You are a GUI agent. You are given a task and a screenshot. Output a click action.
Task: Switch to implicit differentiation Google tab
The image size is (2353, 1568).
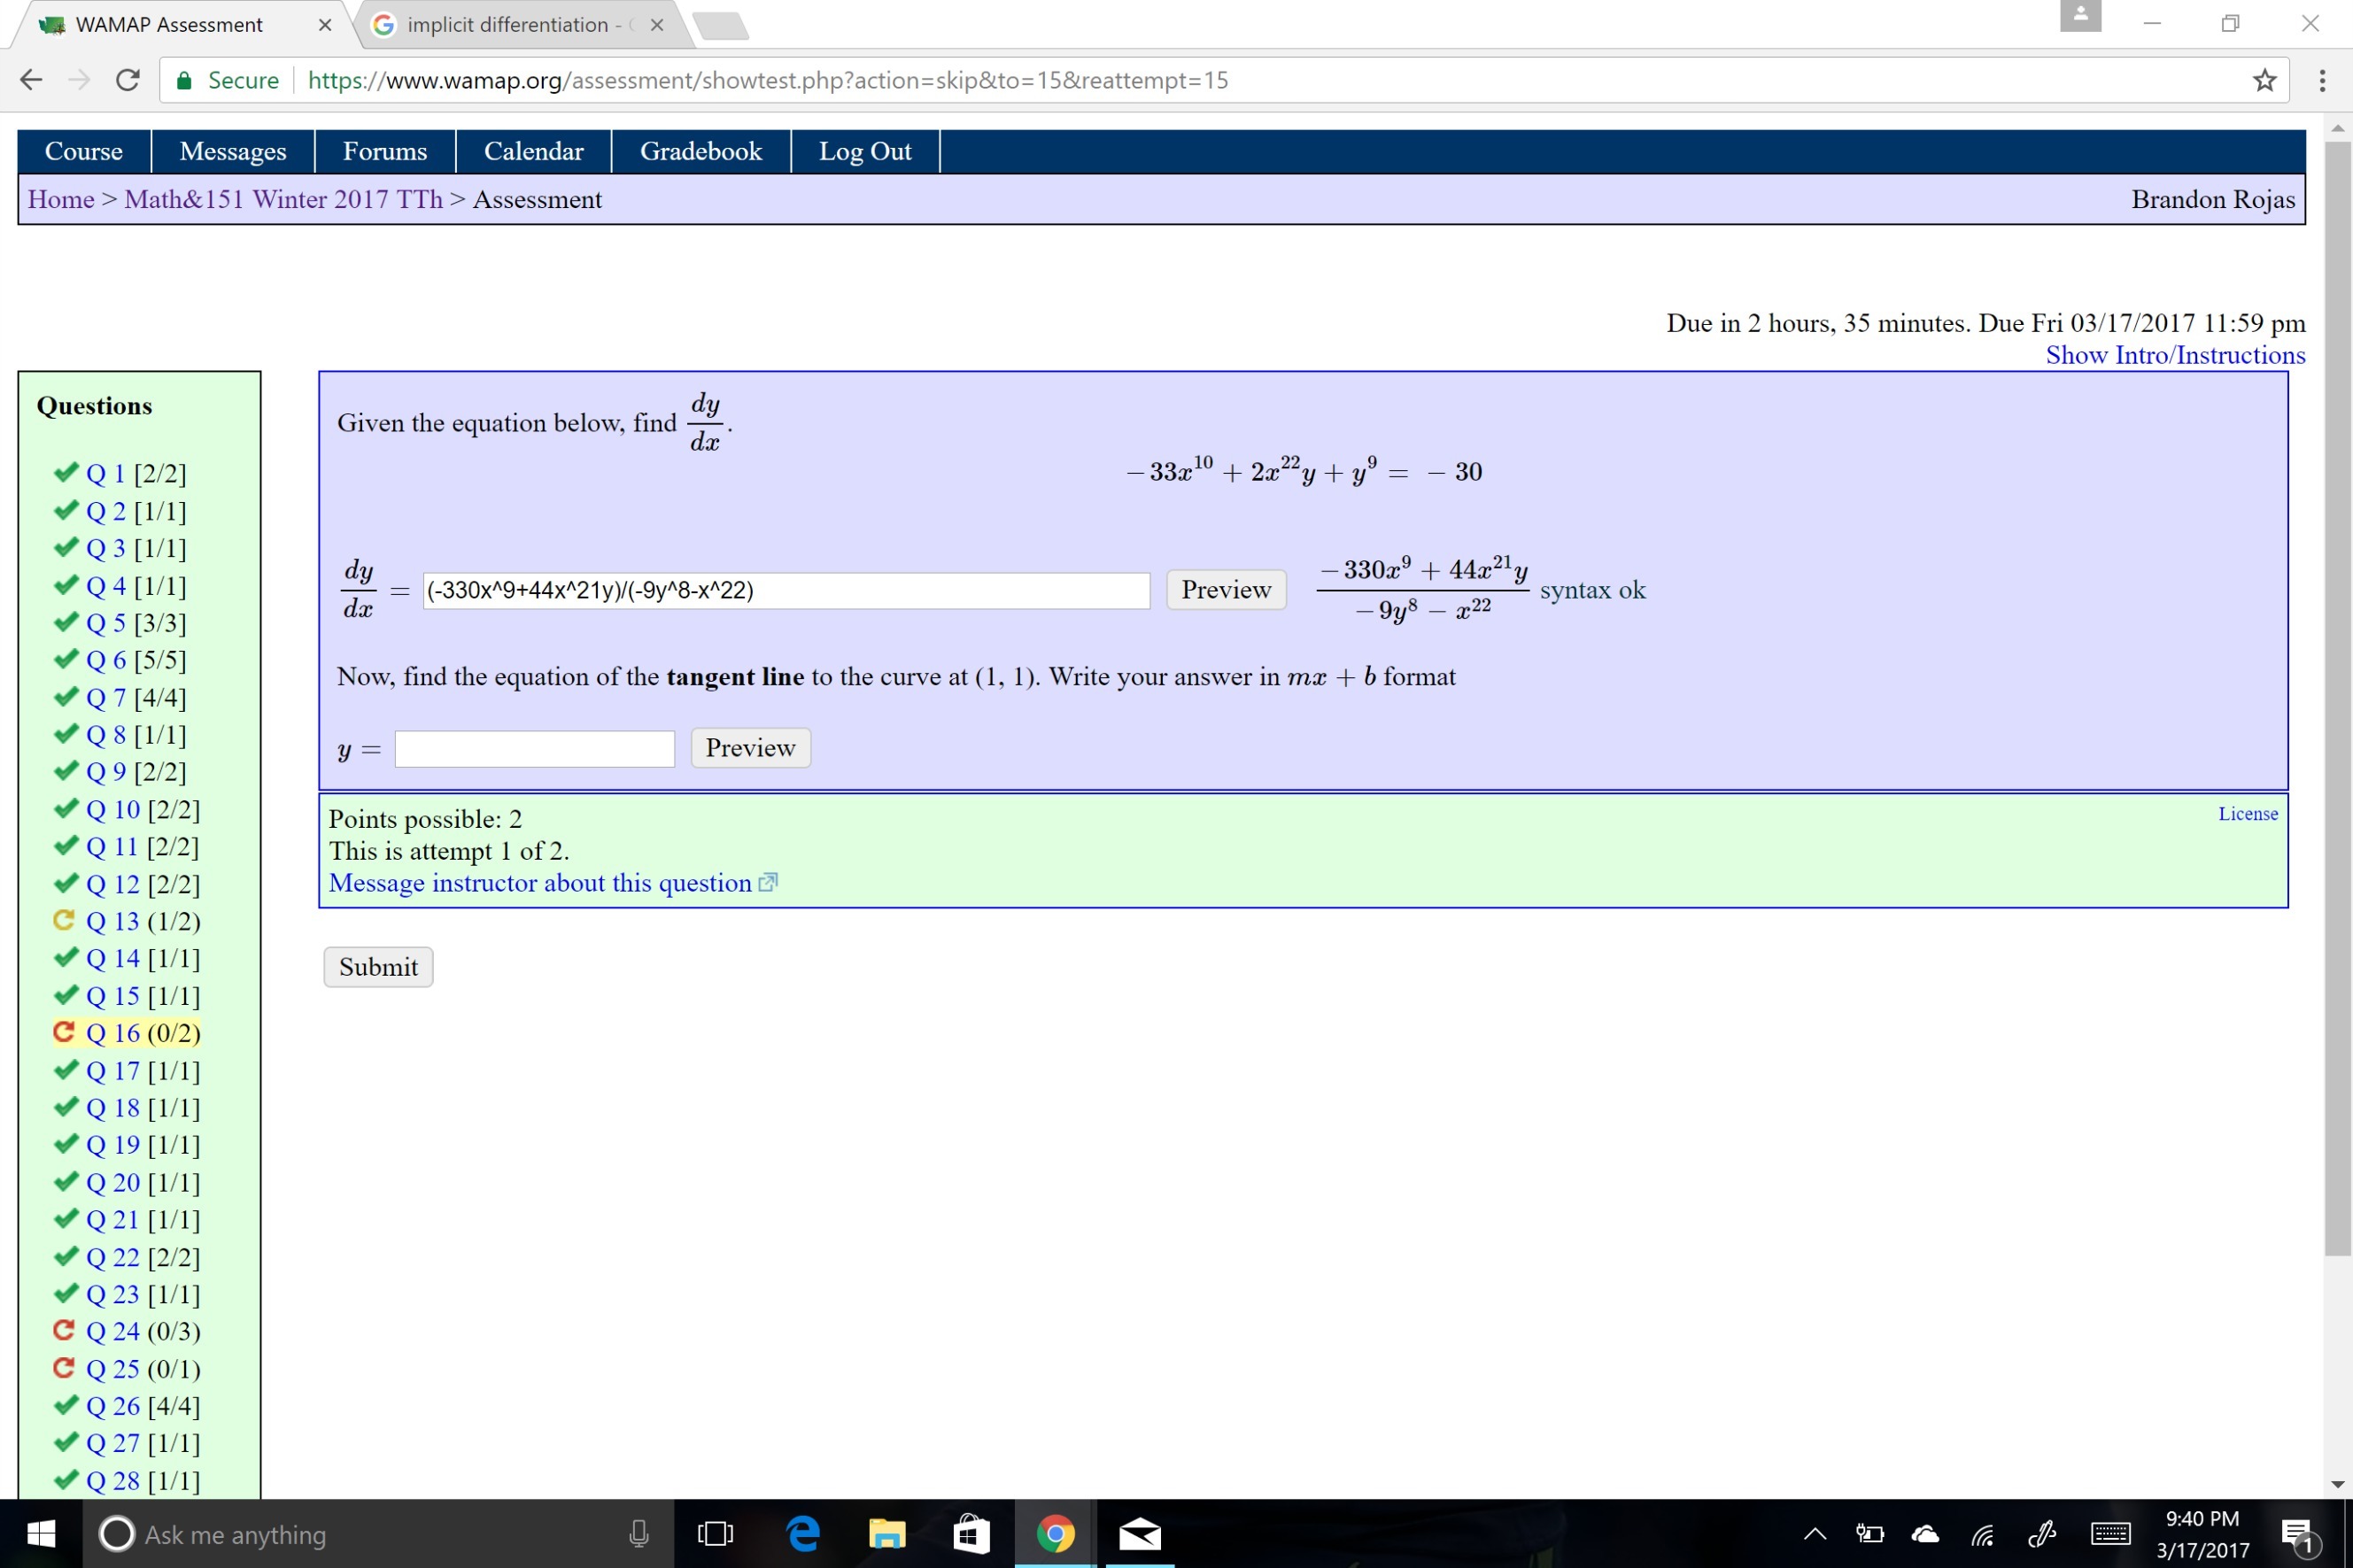click(x=507, y=25)
